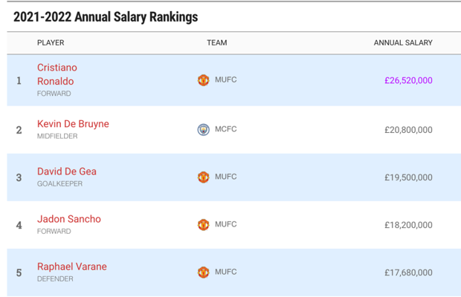
Task: Click Manchester United crest in Jadon Sancho row
Action: tap(203, 225)
